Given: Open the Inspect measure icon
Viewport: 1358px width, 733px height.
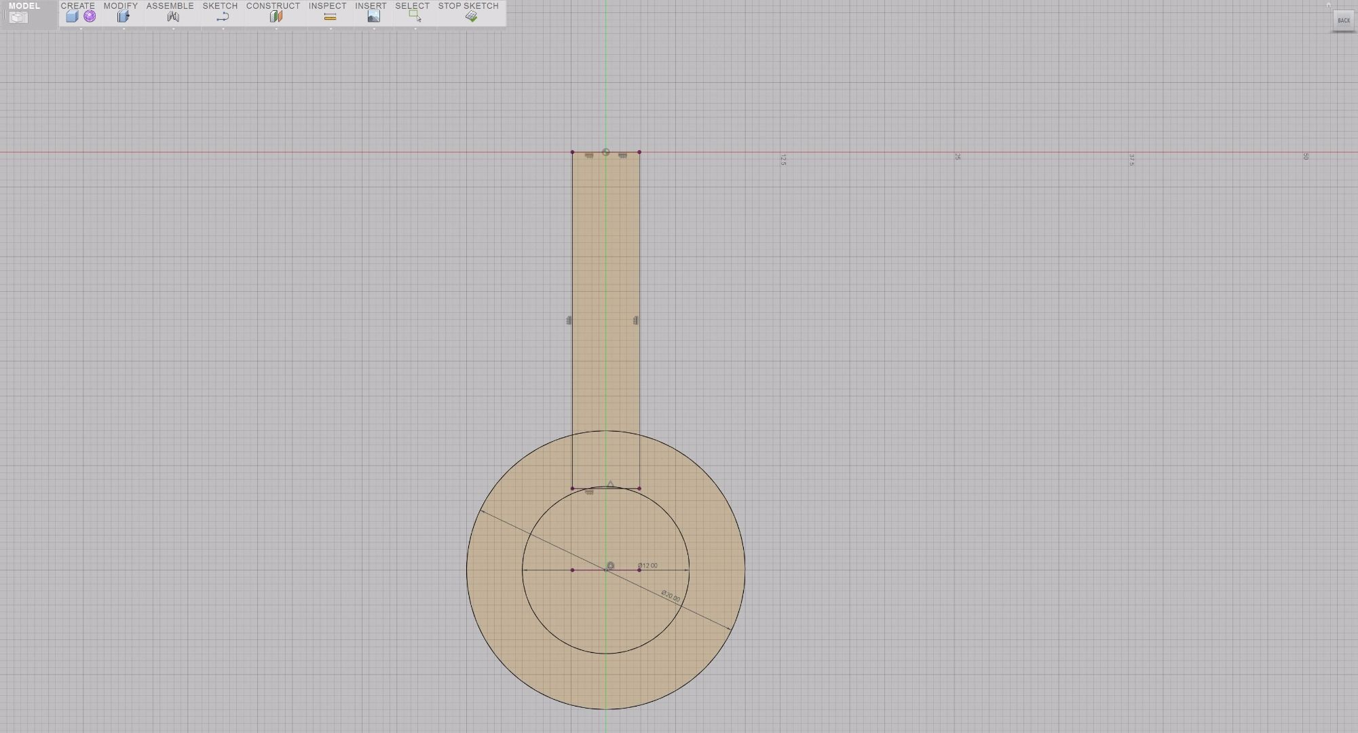Looking at the screenshot, I should click(x=330, y=17).
